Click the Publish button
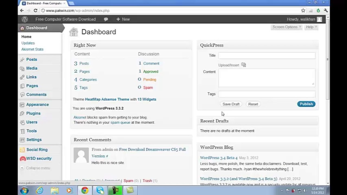This screenshot has height=195, width=347. point(306,104)
